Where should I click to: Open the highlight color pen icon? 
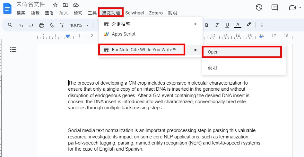coord(249,25)
